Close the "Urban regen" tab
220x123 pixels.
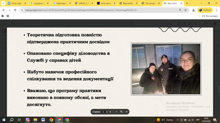(x=25, y=3)
